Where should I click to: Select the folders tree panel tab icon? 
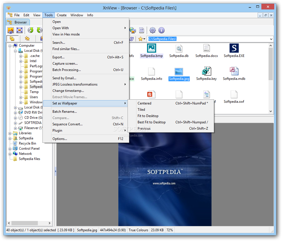tap(12, 38)
